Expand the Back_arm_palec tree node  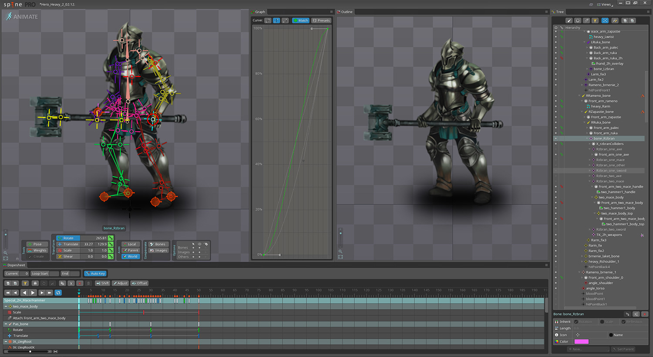587,47
